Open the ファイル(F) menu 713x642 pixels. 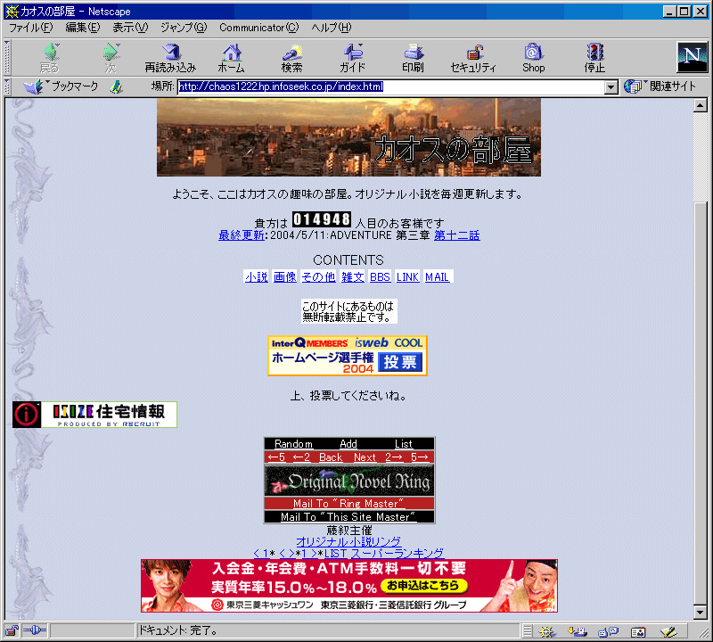(x=31, y=28)
